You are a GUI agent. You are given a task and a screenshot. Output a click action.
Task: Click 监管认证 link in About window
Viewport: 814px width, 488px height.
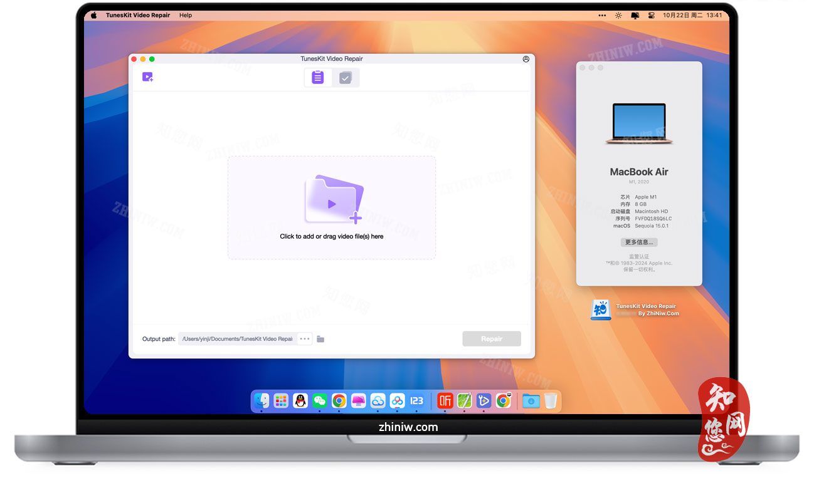tap(639, 256)
